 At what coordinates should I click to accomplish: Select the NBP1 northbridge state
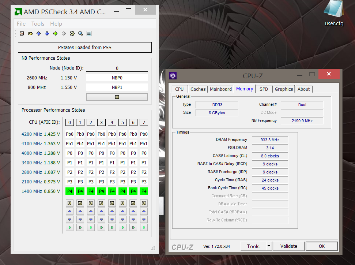[117, 87]
